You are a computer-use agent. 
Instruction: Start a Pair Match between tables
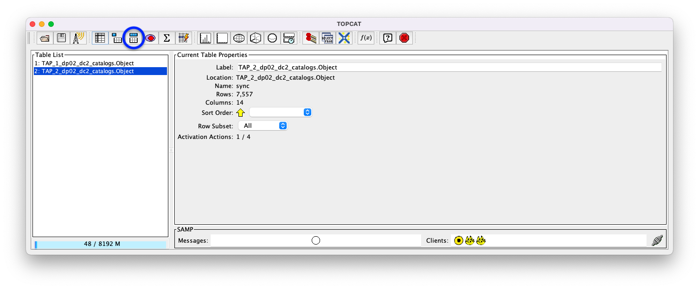pos(310,38)
